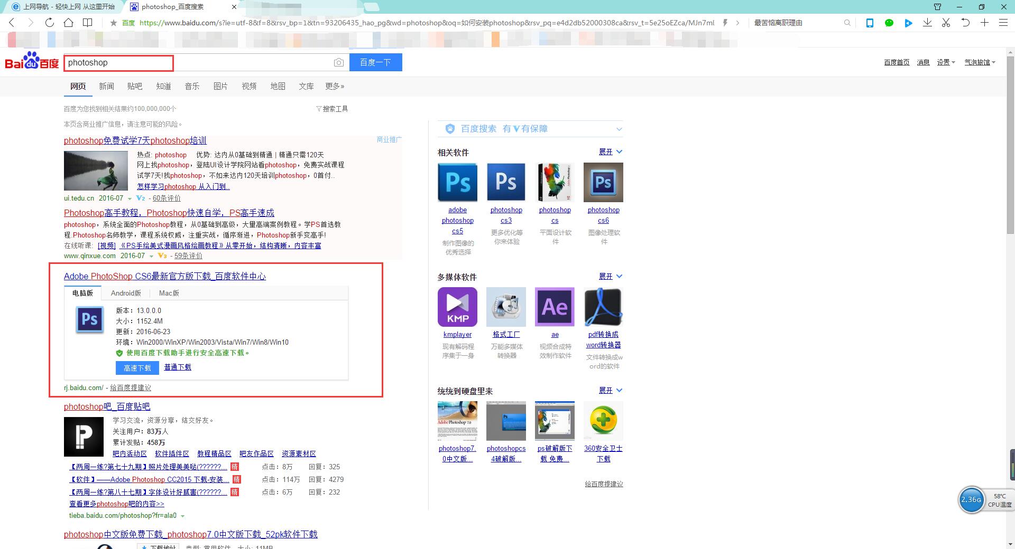The width and height of the screenshot is (1015, 549).
Task: Click the camera image search icon
Action: (339, 62)
